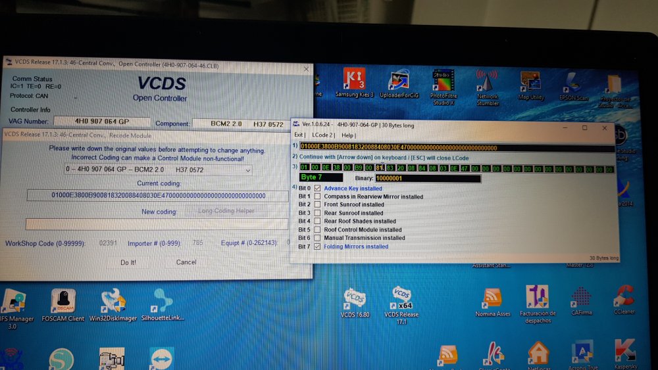Click the WorkShop Code field 02391
This screenshot has height=370, width=658.
(108, 243)
